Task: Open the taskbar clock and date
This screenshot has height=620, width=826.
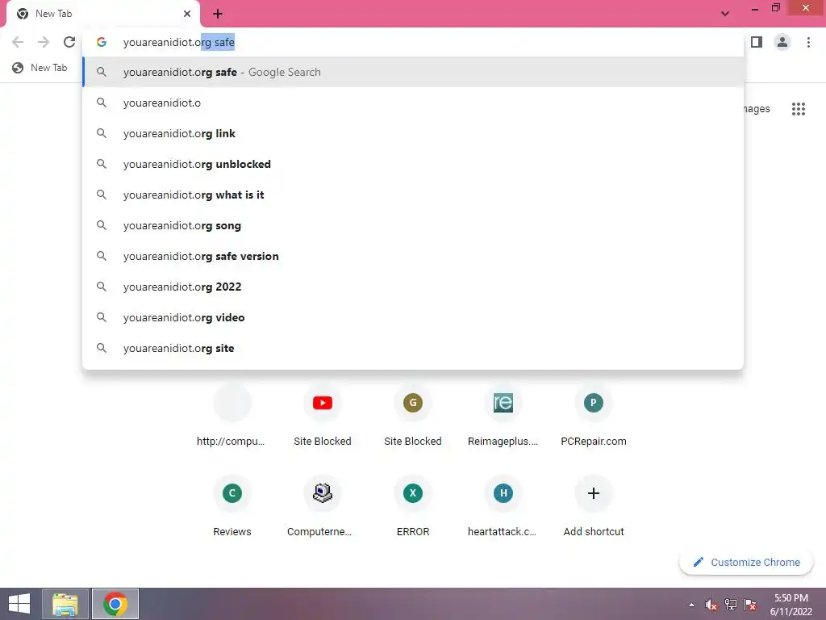Action: (791, 605)
